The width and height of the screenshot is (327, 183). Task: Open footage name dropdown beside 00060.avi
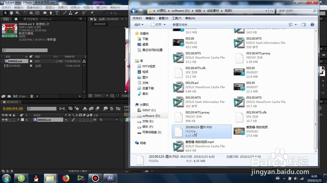(x=33, y=24)
